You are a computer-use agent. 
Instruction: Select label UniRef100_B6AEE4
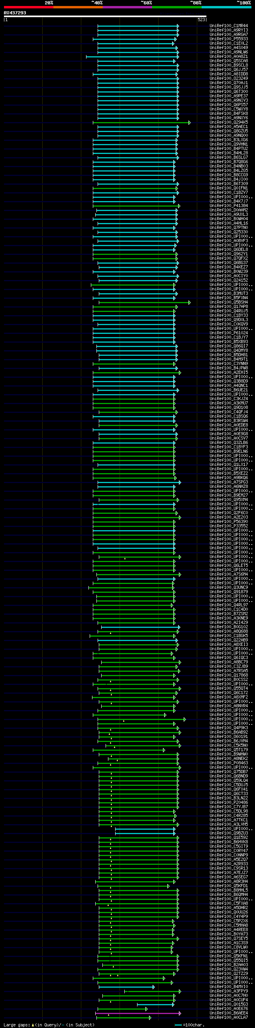[229, 1014]
